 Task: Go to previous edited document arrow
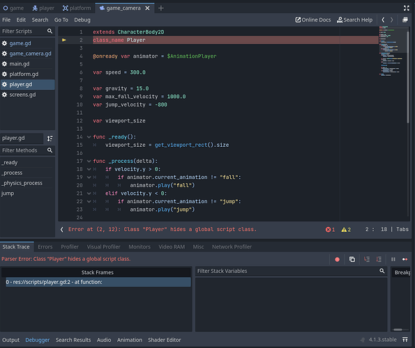383,19
